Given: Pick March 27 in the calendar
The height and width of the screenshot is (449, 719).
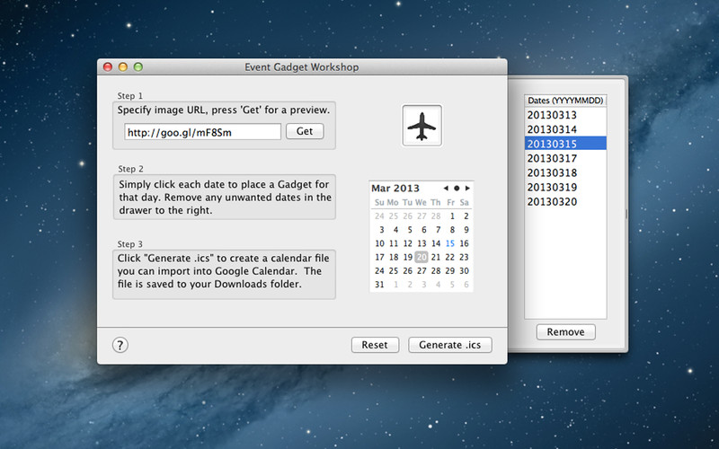Looking at the screenshot, I should [x=422, y=271].
